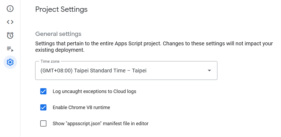Image resolution: width=281 pixels, height=137 pixels.
Task: Click the "existing deployment." description text
Action: pos(60,50)
